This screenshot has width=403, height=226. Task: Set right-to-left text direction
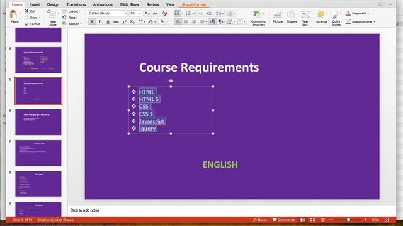pos(220,22)
